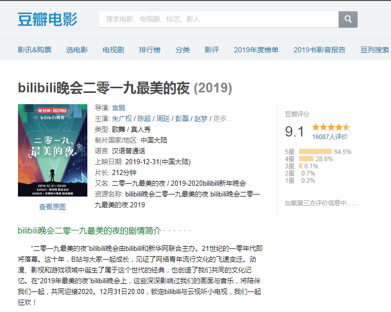Click the star rating icons
Screen dimensions: 391x312
coord(331,127)
